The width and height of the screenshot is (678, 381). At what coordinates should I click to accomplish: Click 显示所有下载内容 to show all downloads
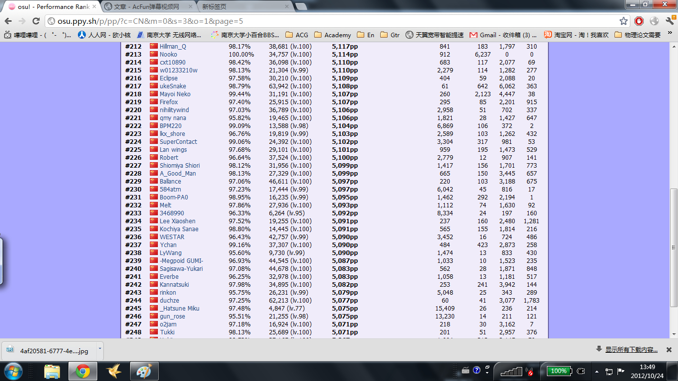point(631,350)
